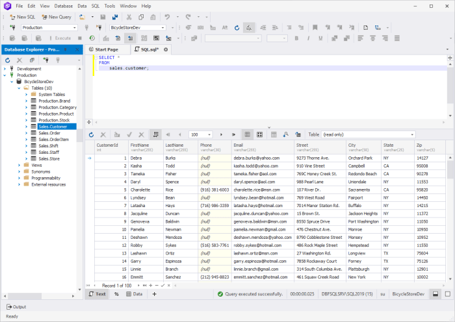Go to next page arrow in grid toolbar
Viewport: 455px width, 322px height.
pyautogui.click(x=221, y=134)
